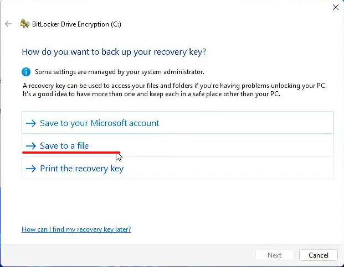The image size is (344, 267).
Task: Click the recovery key description paragraph
Action: point(174,90)
